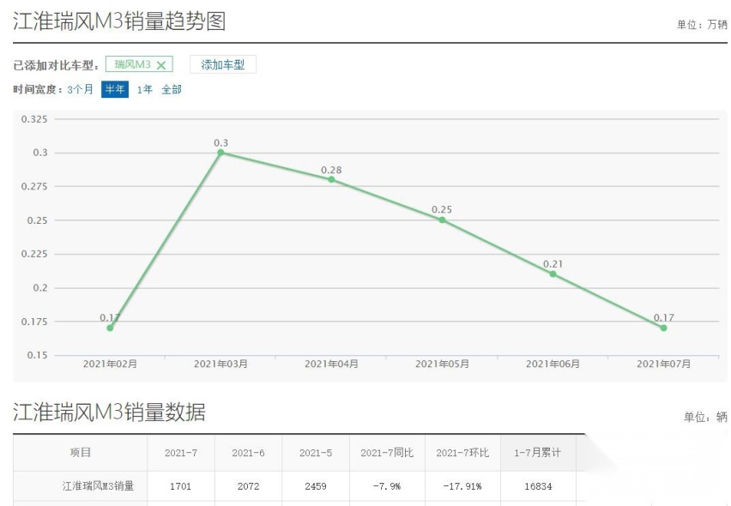The width and height of the screenshot is (731, 506).
Task: Click the 单位：万辆 unit label
Action: (x=702, y=25)
